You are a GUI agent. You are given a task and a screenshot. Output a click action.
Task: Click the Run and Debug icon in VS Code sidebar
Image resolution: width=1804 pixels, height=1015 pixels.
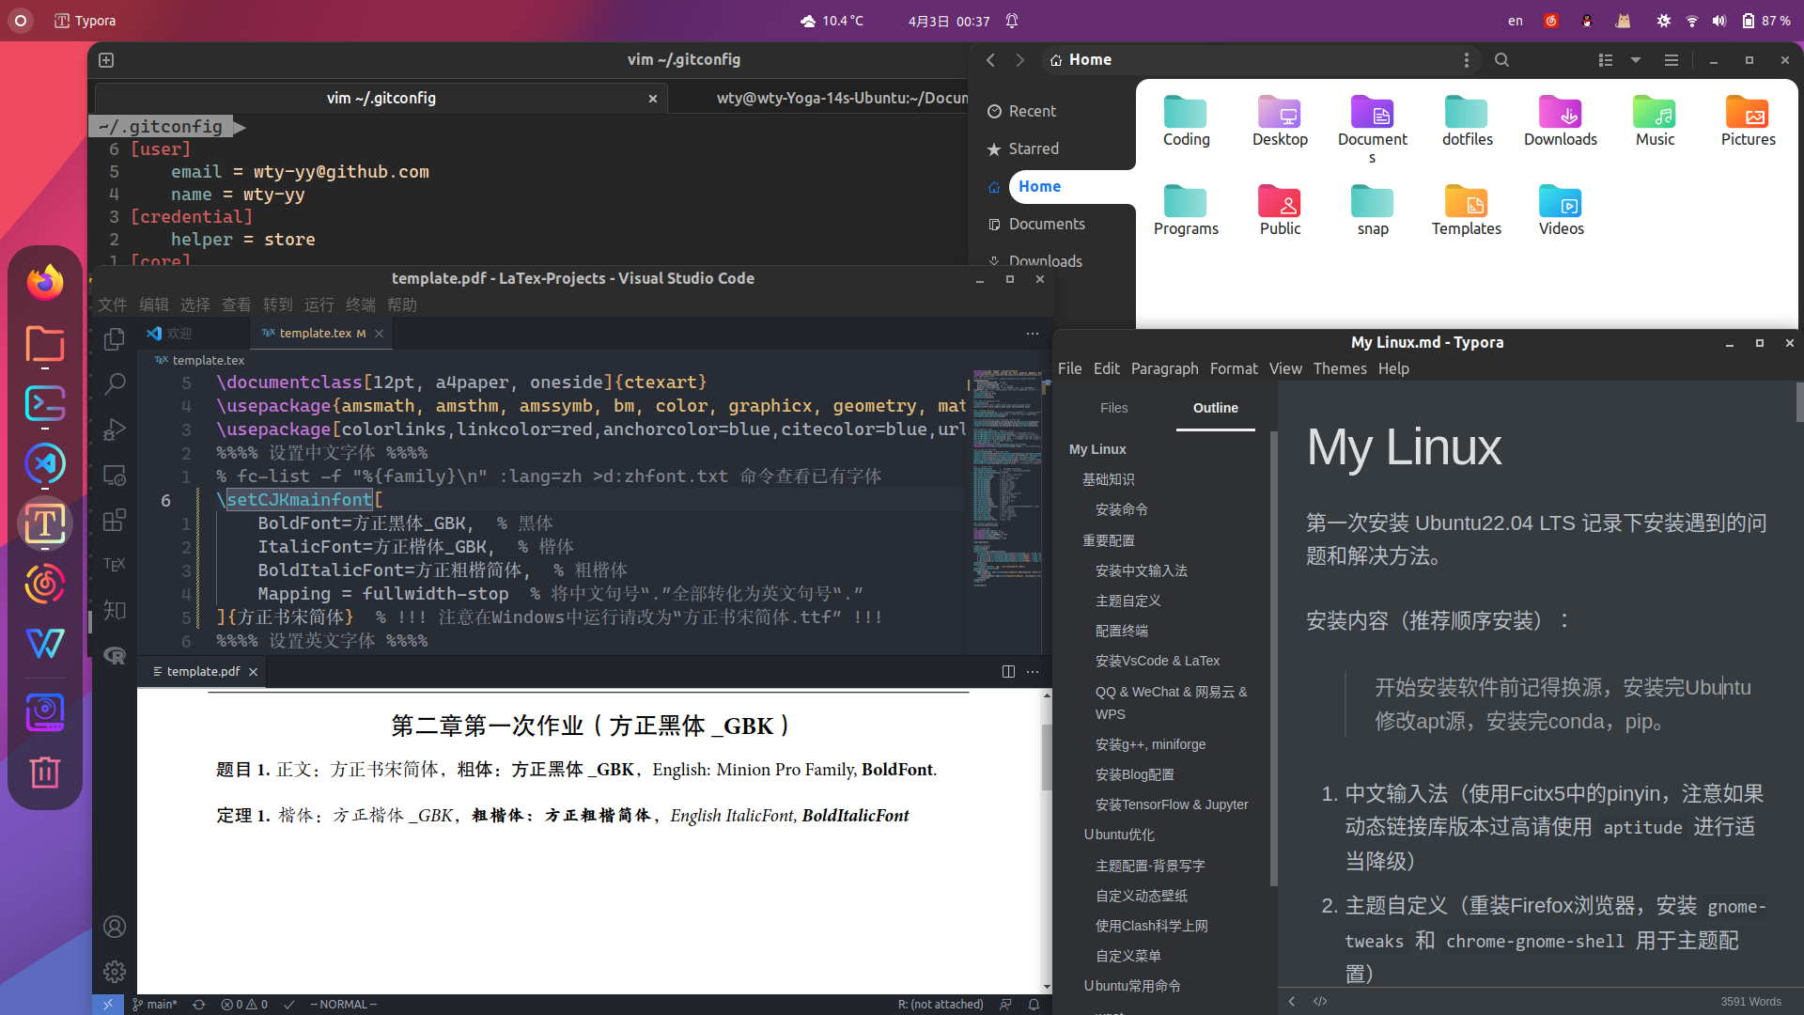click(113, 430)
